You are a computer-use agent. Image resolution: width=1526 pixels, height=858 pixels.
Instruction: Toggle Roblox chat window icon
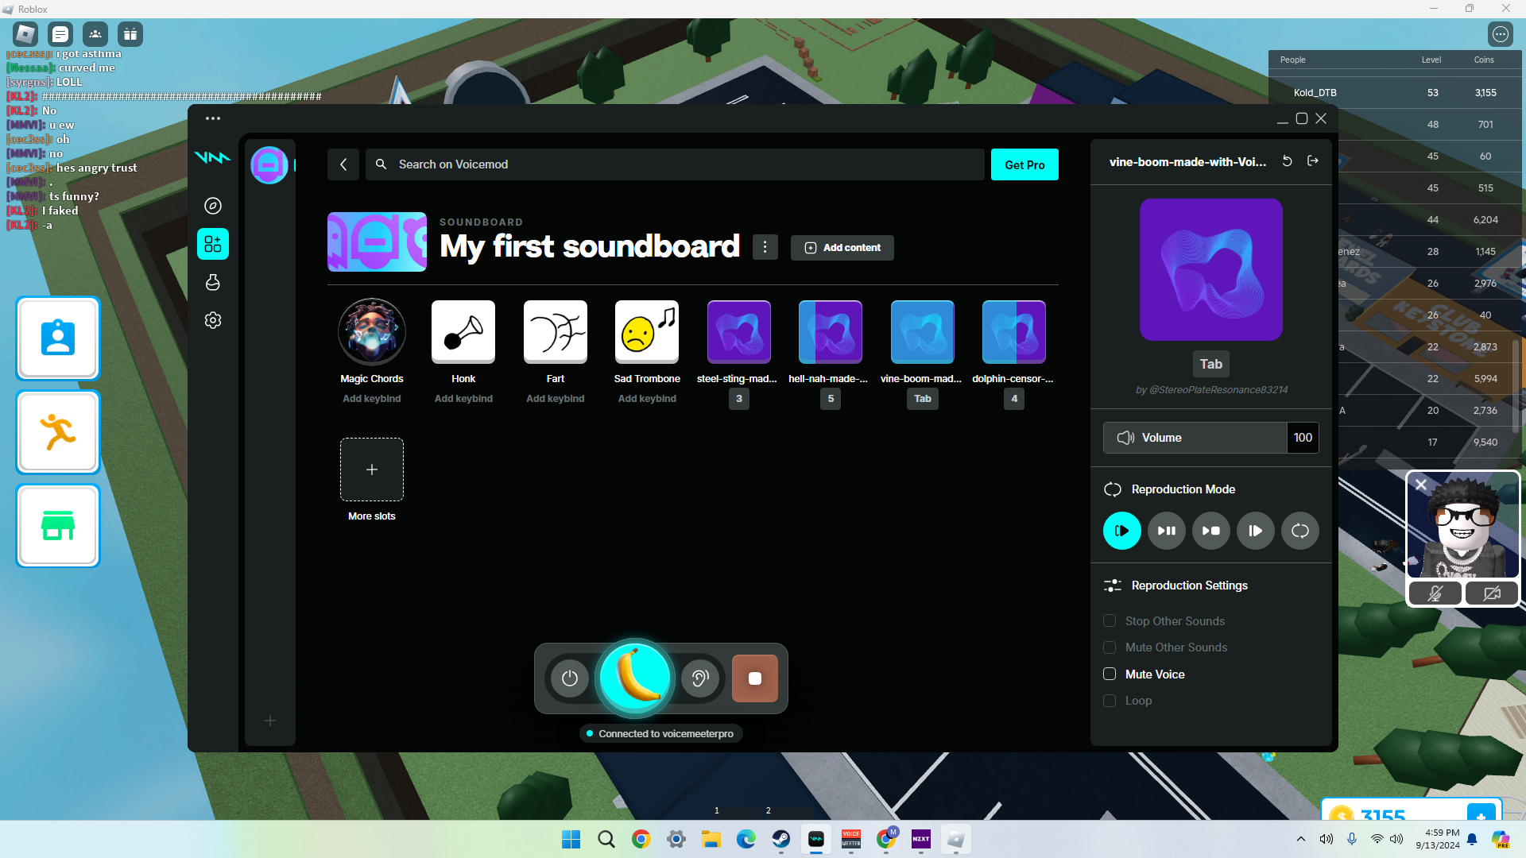click(60, 34)
